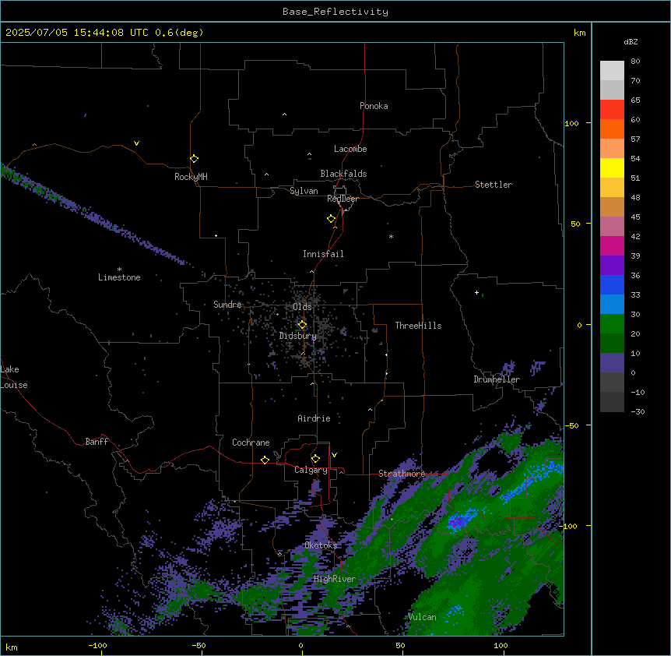Click the Lacombe city label
The image size is (671, 656).
(350, 149)
